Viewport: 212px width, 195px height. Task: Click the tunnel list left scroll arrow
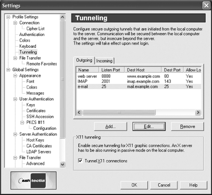coord(79,112)
